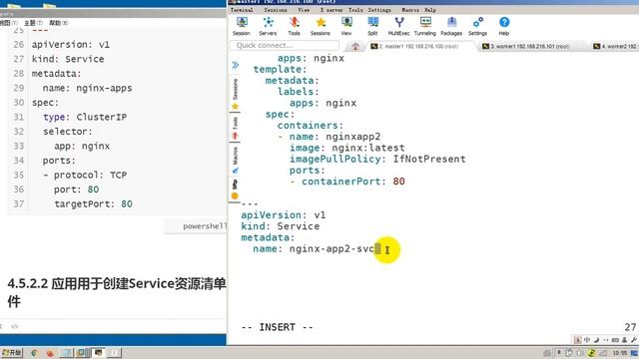Select the Split terminal toolbar icon
639x359 pixels.
[x=372, y=26]
